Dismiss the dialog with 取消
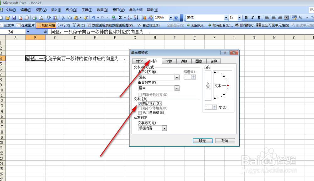 (225, 141)
